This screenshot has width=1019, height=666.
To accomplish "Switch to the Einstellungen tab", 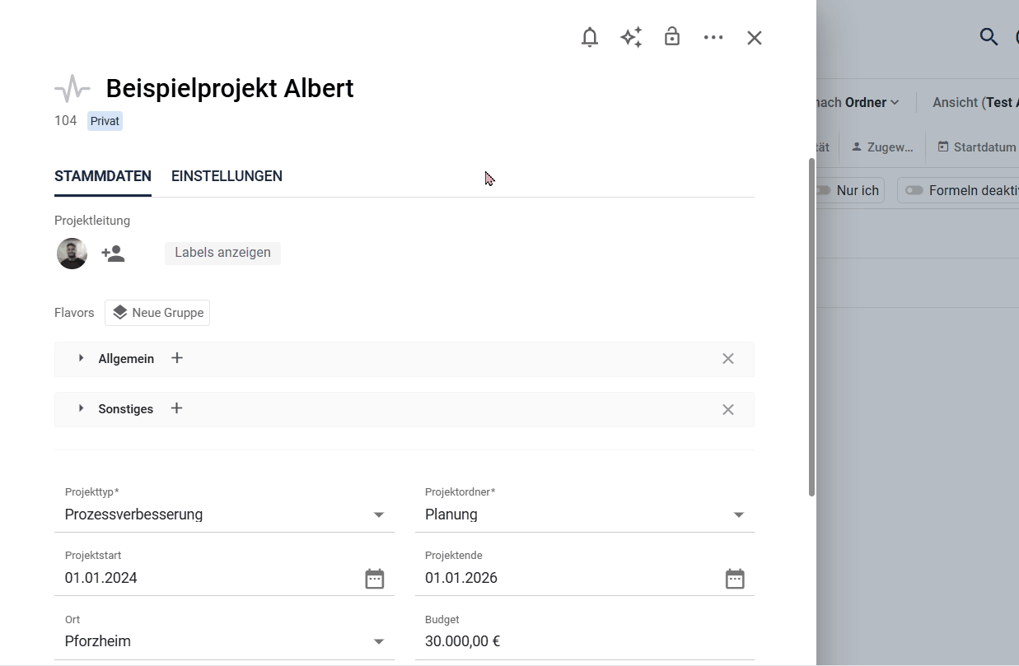I will (227, 176).
